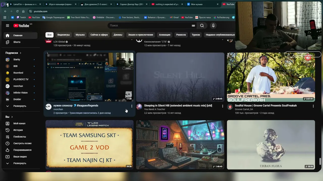Select the Все filter chip
Image resolution: width=323 pixels, height=181 pixels.
coord(49,35)
